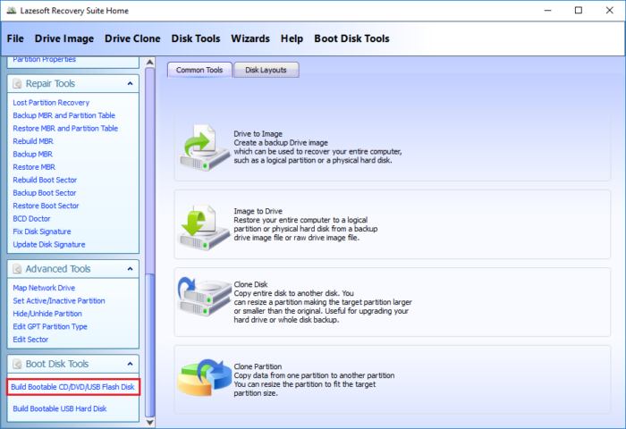Open the Drive Image menu
This screenshot has height=429, width=626.
pos(64,38)
